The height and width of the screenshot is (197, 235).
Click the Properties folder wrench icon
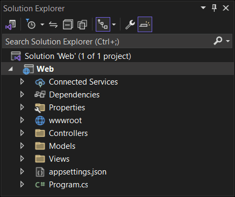[x=40, y=108]
